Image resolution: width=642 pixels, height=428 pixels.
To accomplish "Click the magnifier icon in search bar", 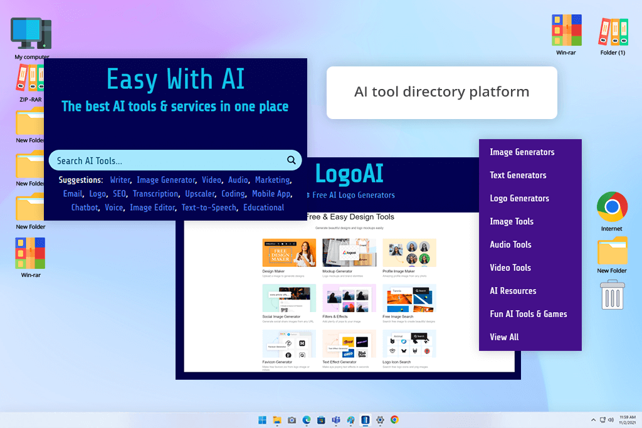I will coord(291,160).
